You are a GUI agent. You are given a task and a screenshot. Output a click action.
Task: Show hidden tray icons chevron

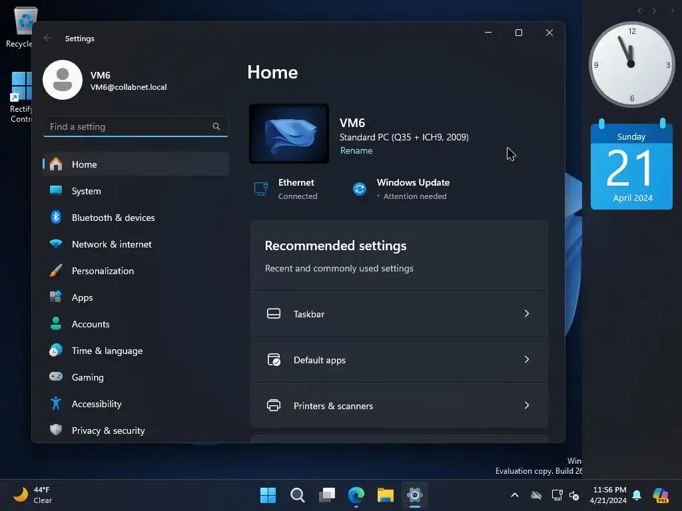click(x=515, y=495)
